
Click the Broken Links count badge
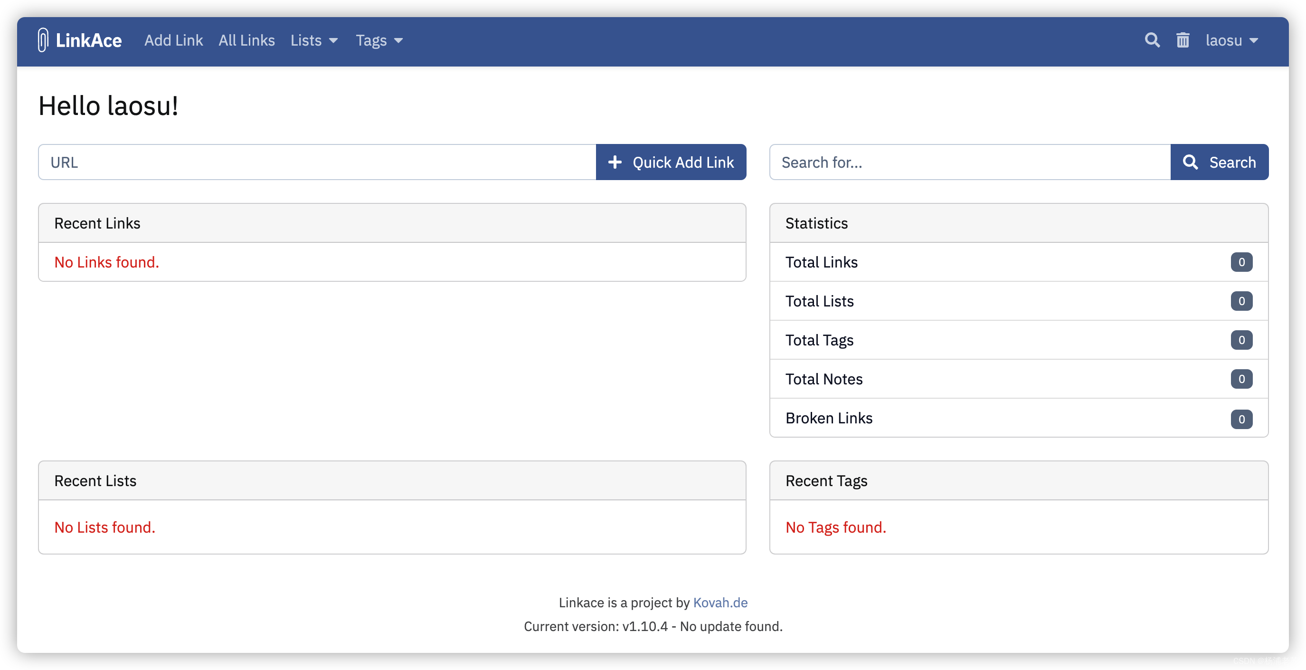coord(1241,419)
